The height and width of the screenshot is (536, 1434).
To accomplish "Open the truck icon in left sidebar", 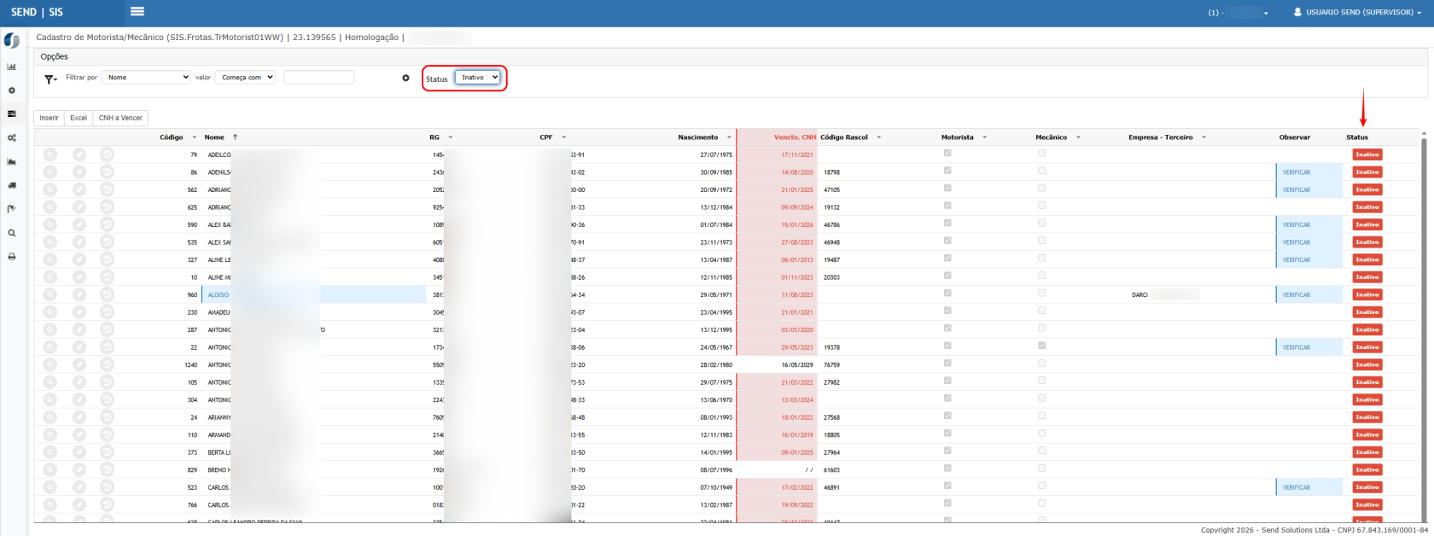I will [x=12, y=185].
